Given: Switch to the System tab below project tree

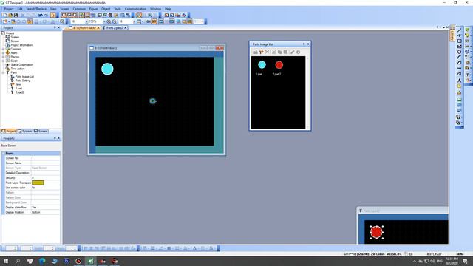Looking at the screenshot, I should [24, 132].
